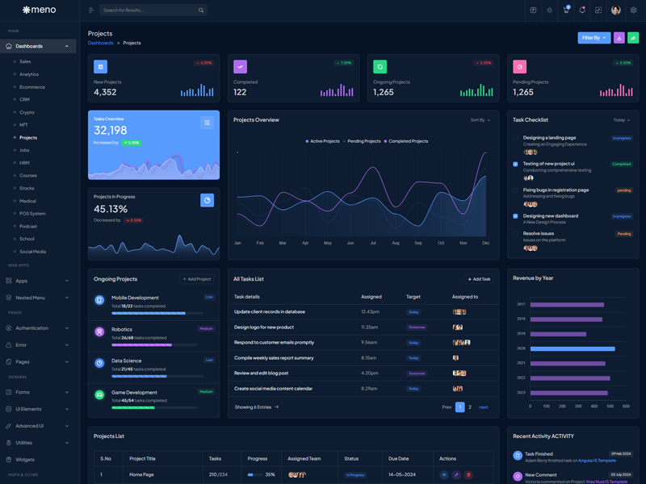Check the 'Designing a landing page' checkbox
The image size is (646, 484).
click(x=516, y=138)
